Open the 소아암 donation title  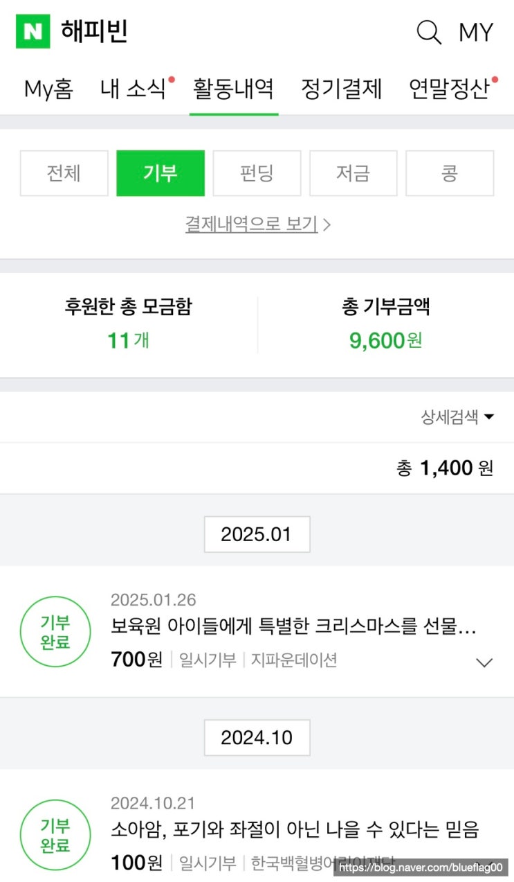[x=295, y=830]
